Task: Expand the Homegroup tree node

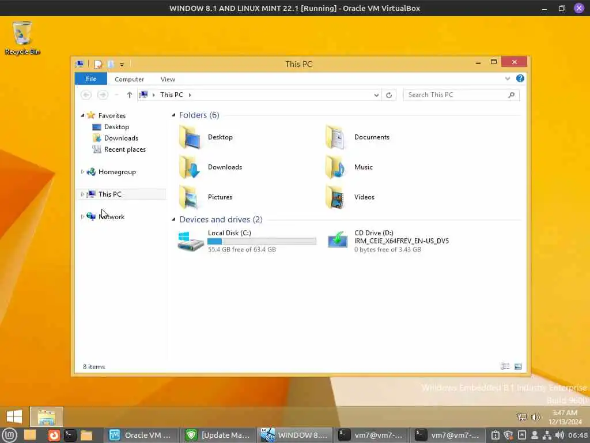Action: pos(82,172)
